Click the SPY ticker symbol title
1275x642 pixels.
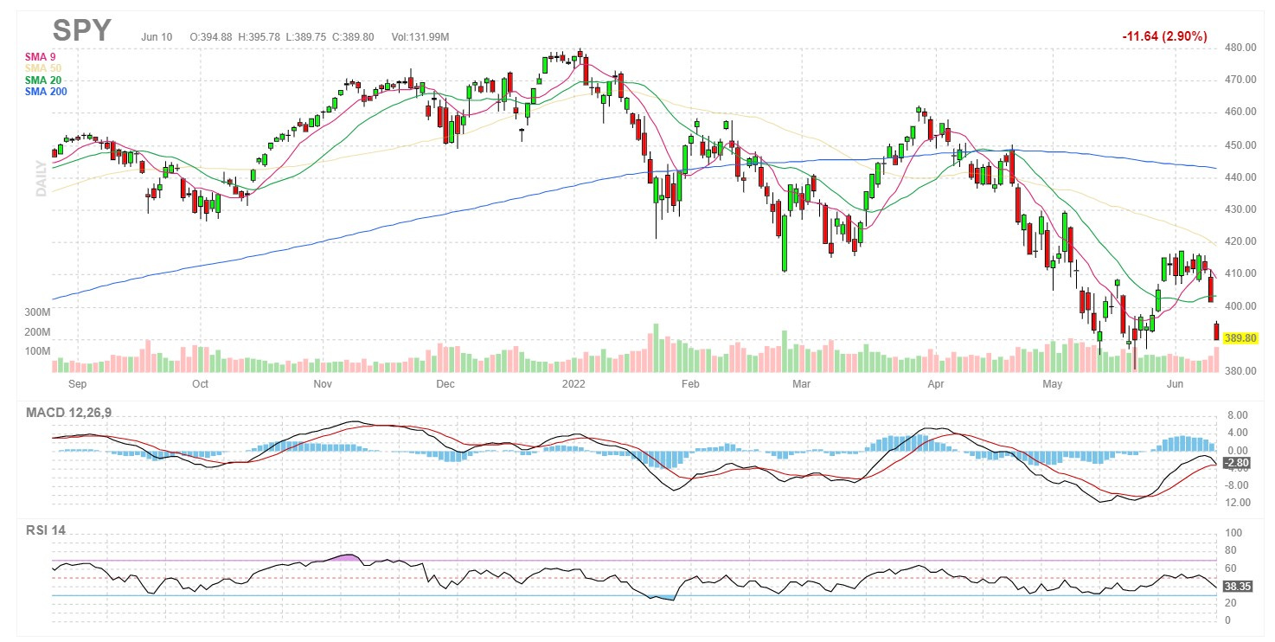tap(82, 30)
